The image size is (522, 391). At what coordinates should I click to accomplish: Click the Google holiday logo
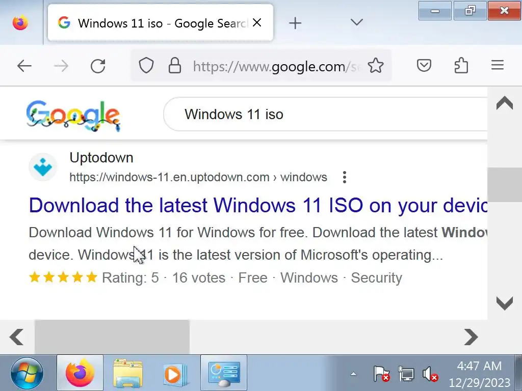tap(73, 116)
